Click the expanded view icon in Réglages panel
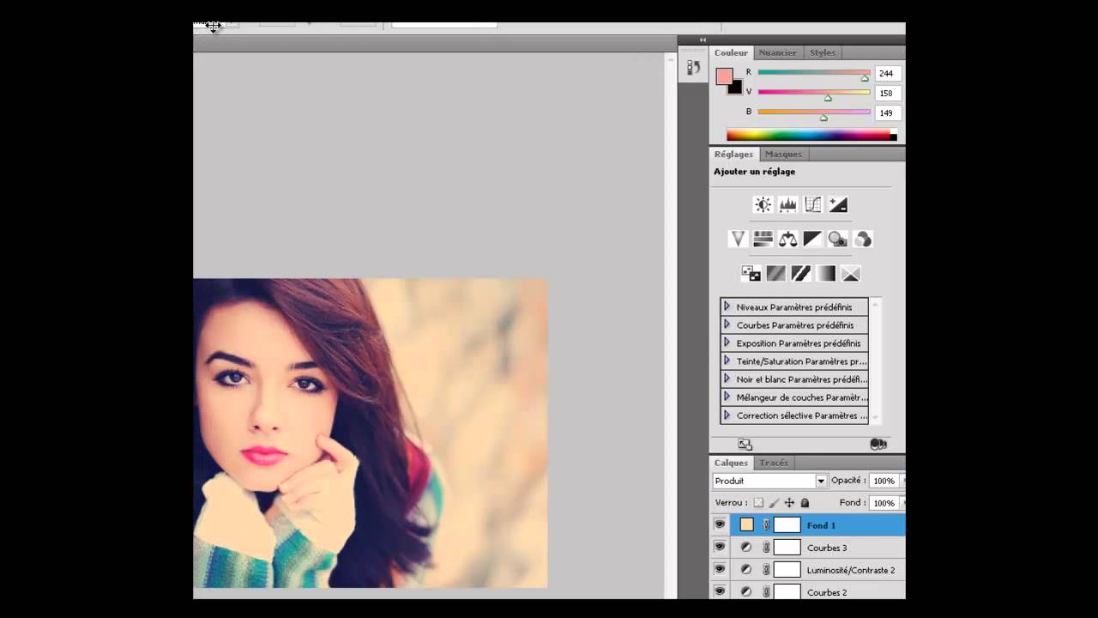The width and height of the screenshot is (1098, 618). tap(745, 444)
